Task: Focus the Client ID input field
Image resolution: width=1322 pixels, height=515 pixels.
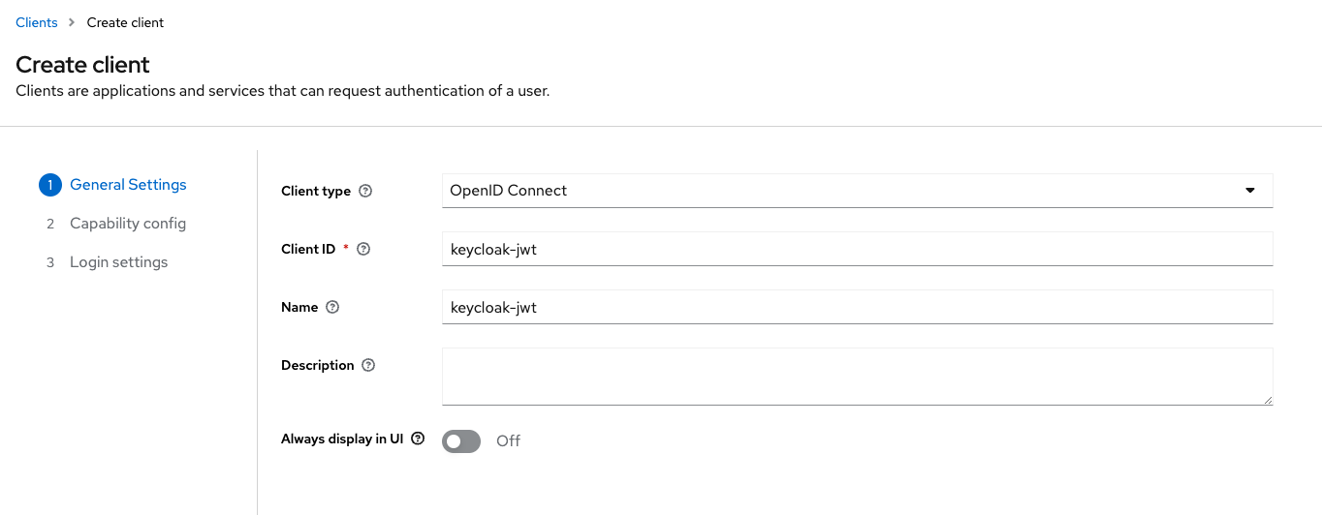Action: (857, 249)
